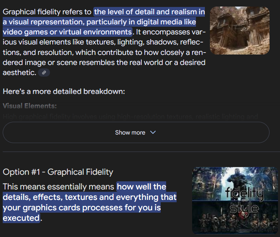Image resolution: width=280 pixels, height=237 pixels.
Task: Open the fidelity and style thumbnail image
Action: [235, 200]
